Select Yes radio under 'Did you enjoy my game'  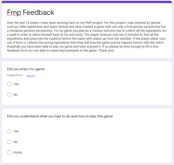coord(9,84)
